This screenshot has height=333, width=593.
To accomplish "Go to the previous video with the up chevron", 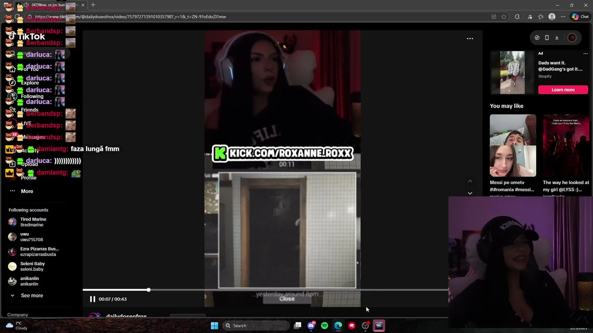I will click(x=470, y=181).
